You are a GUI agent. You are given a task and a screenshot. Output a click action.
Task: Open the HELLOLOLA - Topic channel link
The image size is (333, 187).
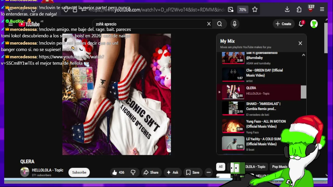tap(48, 170)
